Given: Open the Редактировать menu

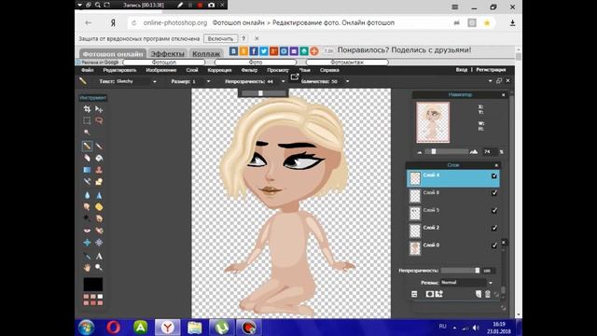Looking at the screenshot, I should [x=119, y=70].
